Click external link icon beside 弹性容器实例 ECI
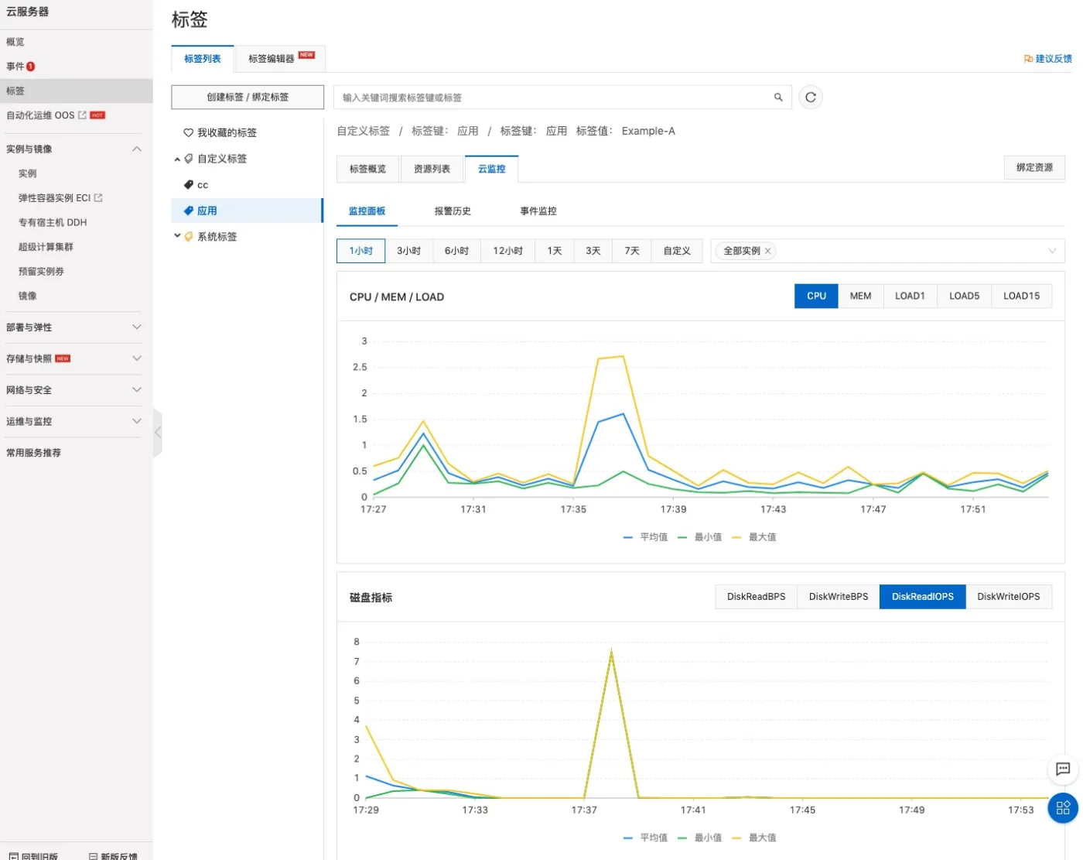 (98, 198)
